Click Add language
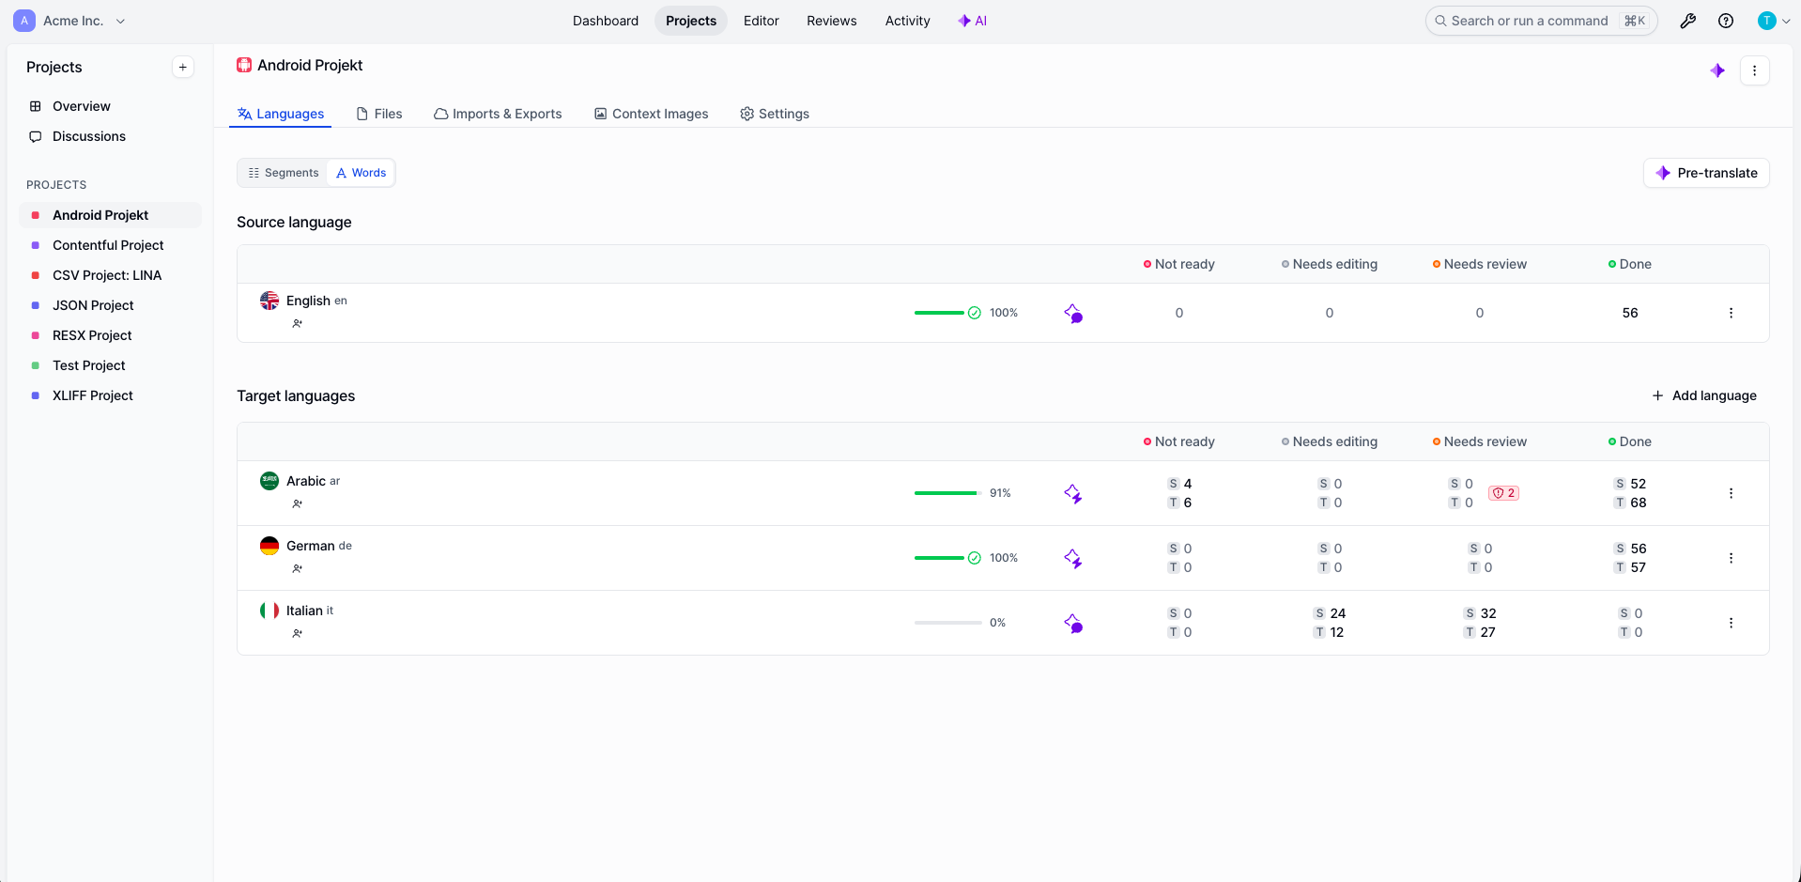The image size is (1801, 882). pyautogui.click(x=1704, y=395)
